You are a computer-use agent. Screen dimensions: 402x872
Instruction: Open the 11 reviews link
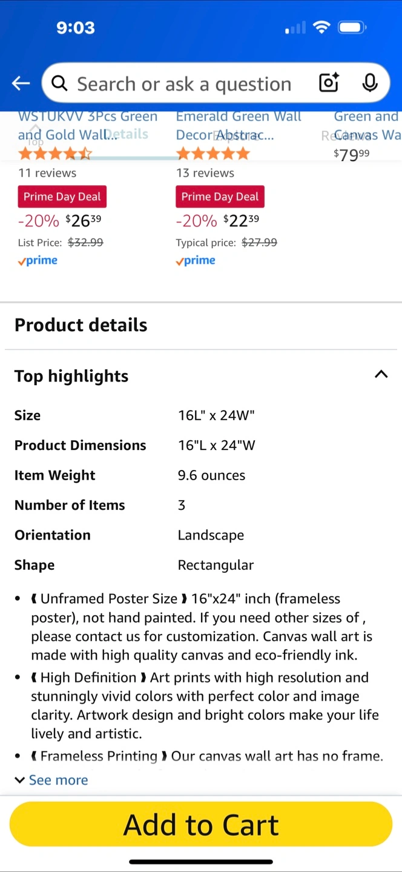[47, 173]
